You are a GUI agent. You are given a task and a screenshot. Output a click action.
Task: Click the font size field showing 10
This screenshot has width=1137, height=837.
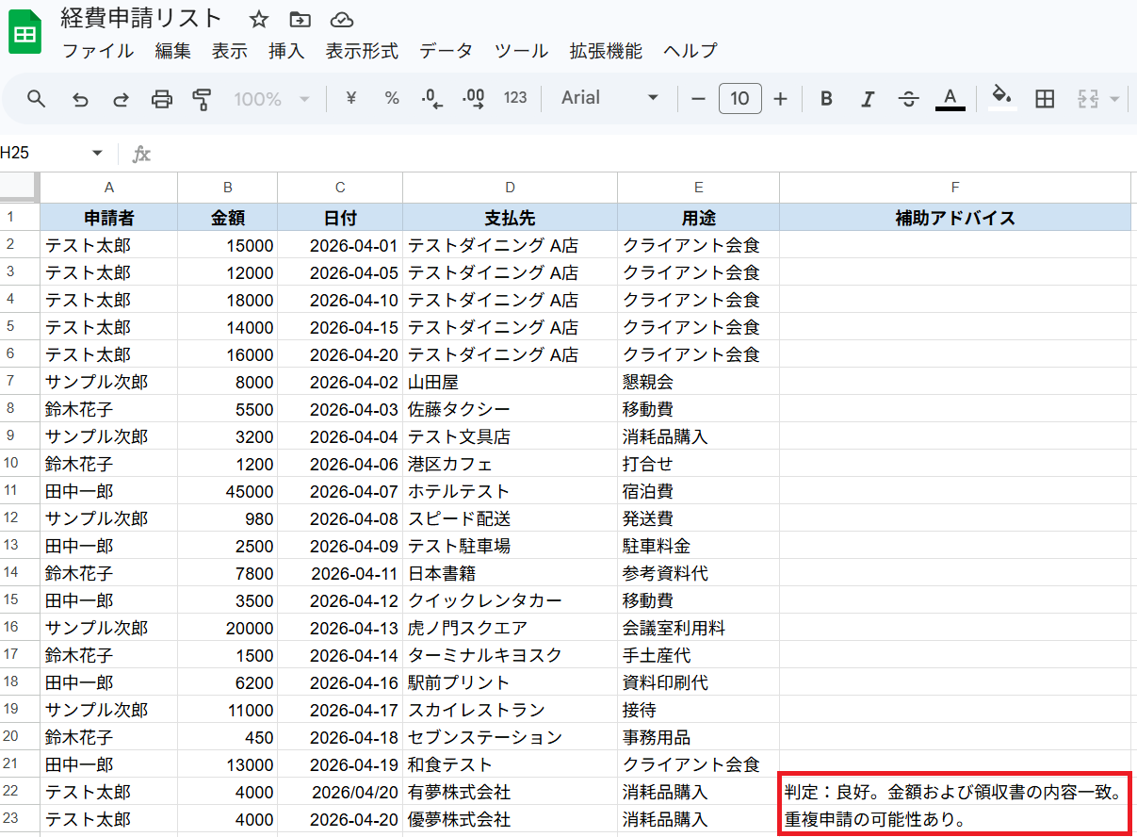point(740,98)
